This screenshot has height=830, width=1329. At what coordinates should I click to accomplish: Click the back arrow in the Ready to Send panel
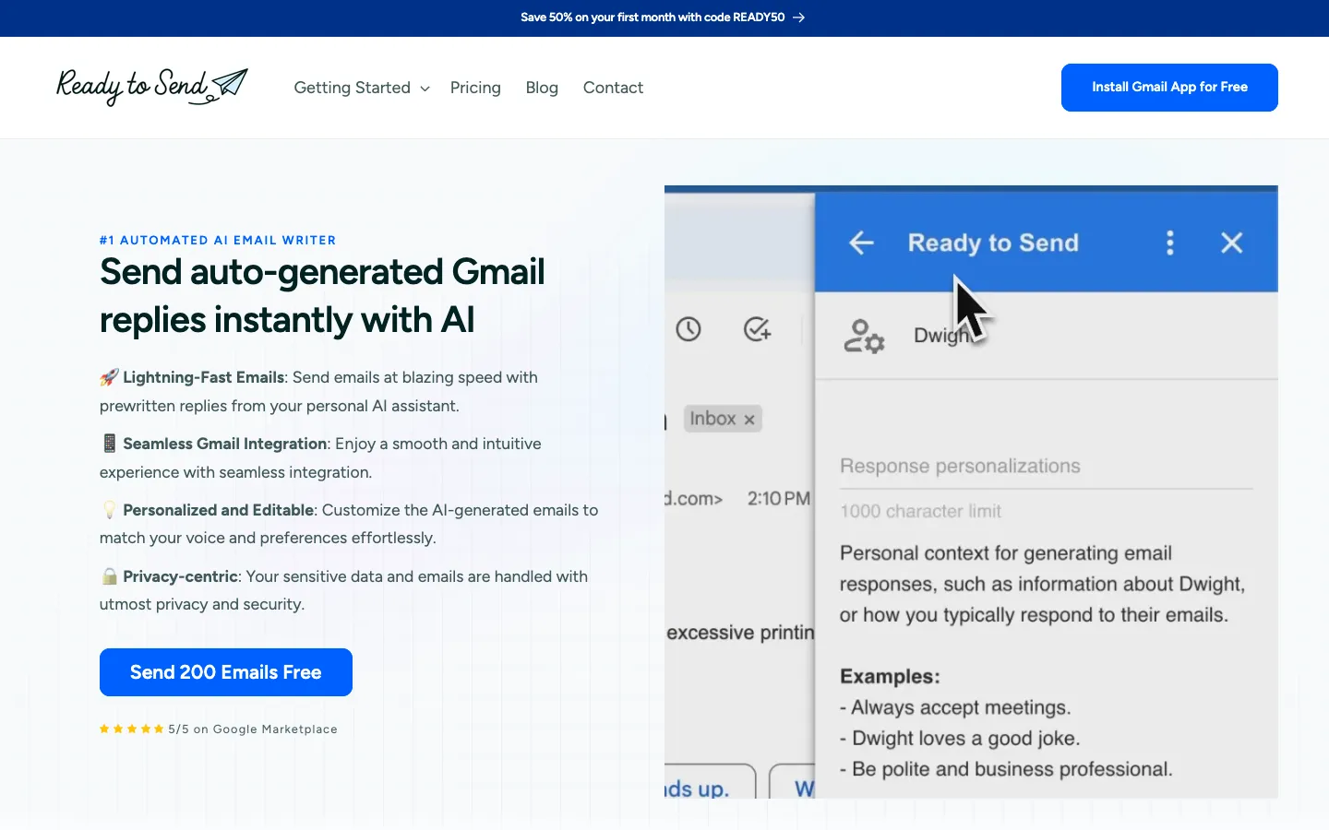click(x=861, y=243)
